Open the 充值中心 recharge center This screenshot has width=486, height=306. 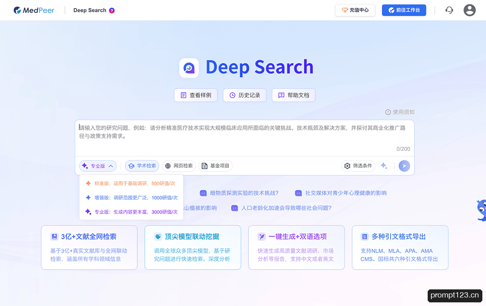click(x=355, y=10)
